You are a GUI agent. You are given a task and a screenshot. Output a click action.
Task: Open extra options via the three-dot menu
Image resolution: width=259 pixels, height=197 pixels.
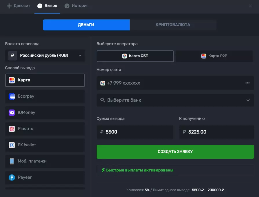pos(247,83)
